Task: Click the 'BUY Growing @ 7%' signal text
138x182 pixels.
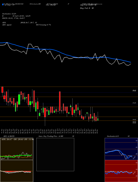Action: click(43, 25)
